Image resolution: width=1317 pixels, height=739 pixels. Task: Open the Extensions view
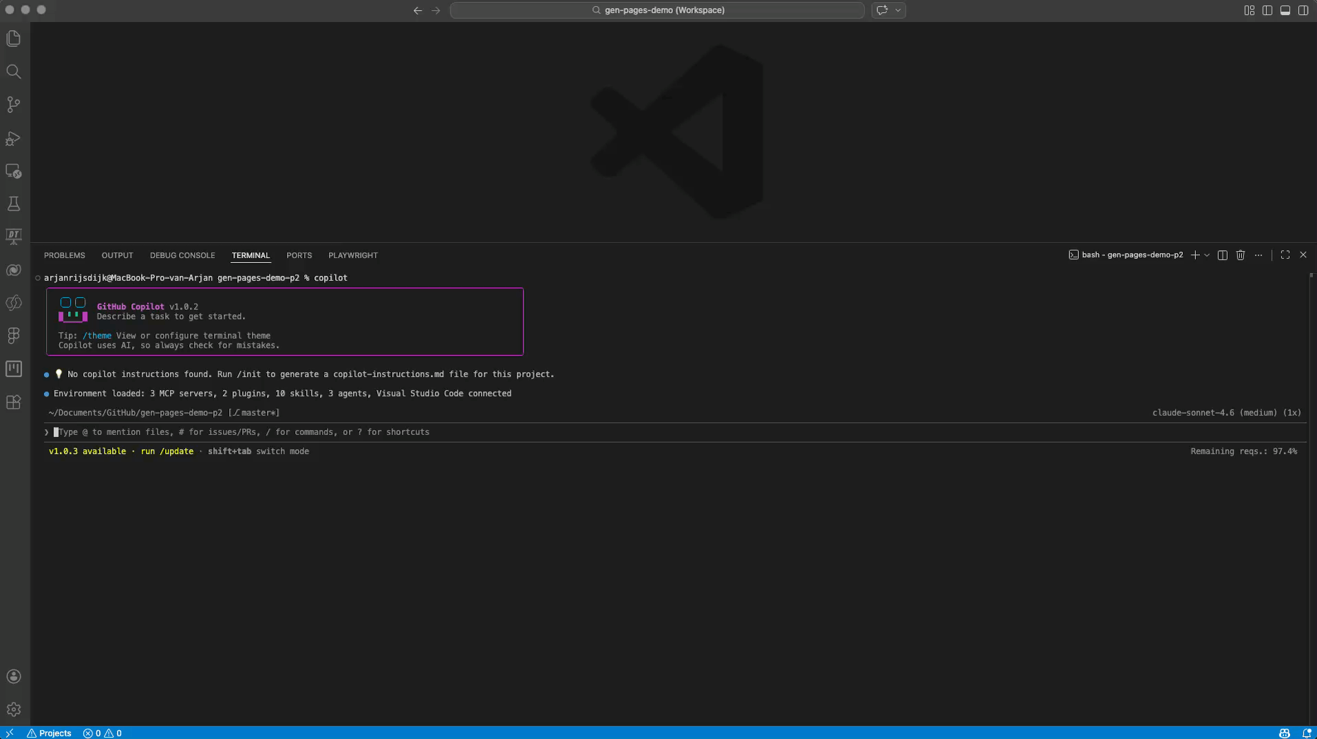tap(13, 403)
